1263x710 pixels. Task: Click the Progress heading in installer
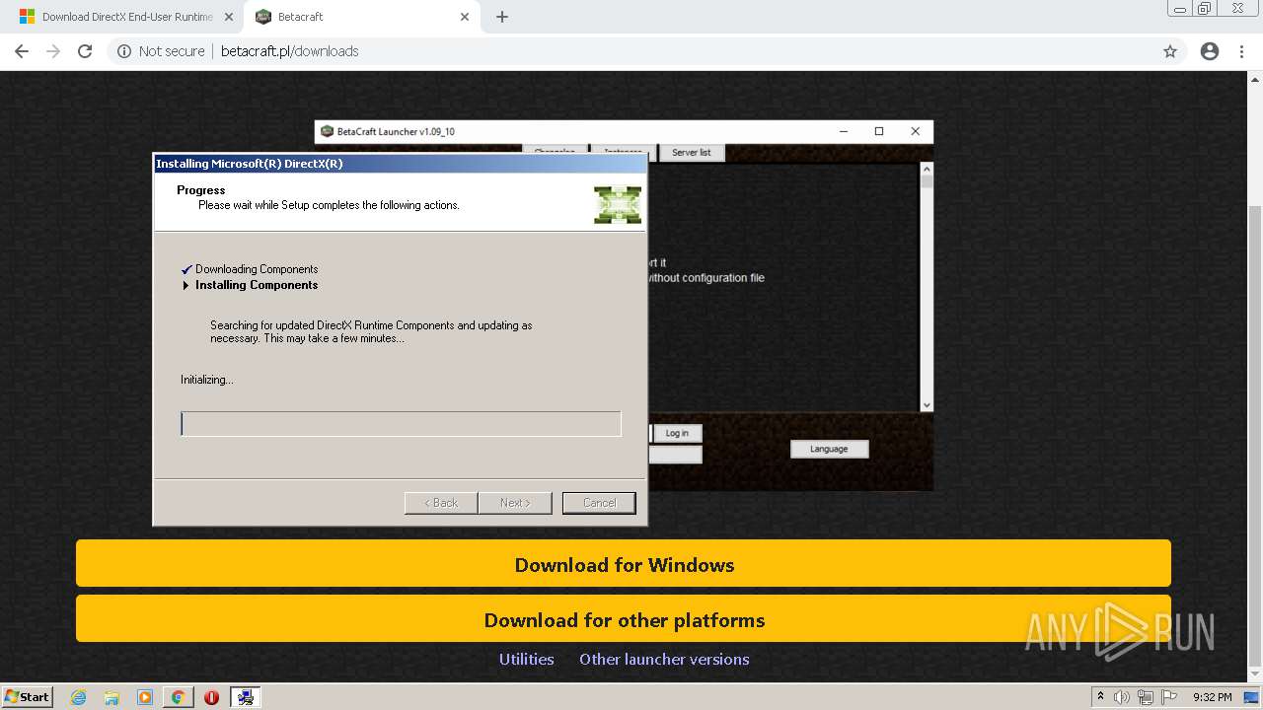[201, 190]
